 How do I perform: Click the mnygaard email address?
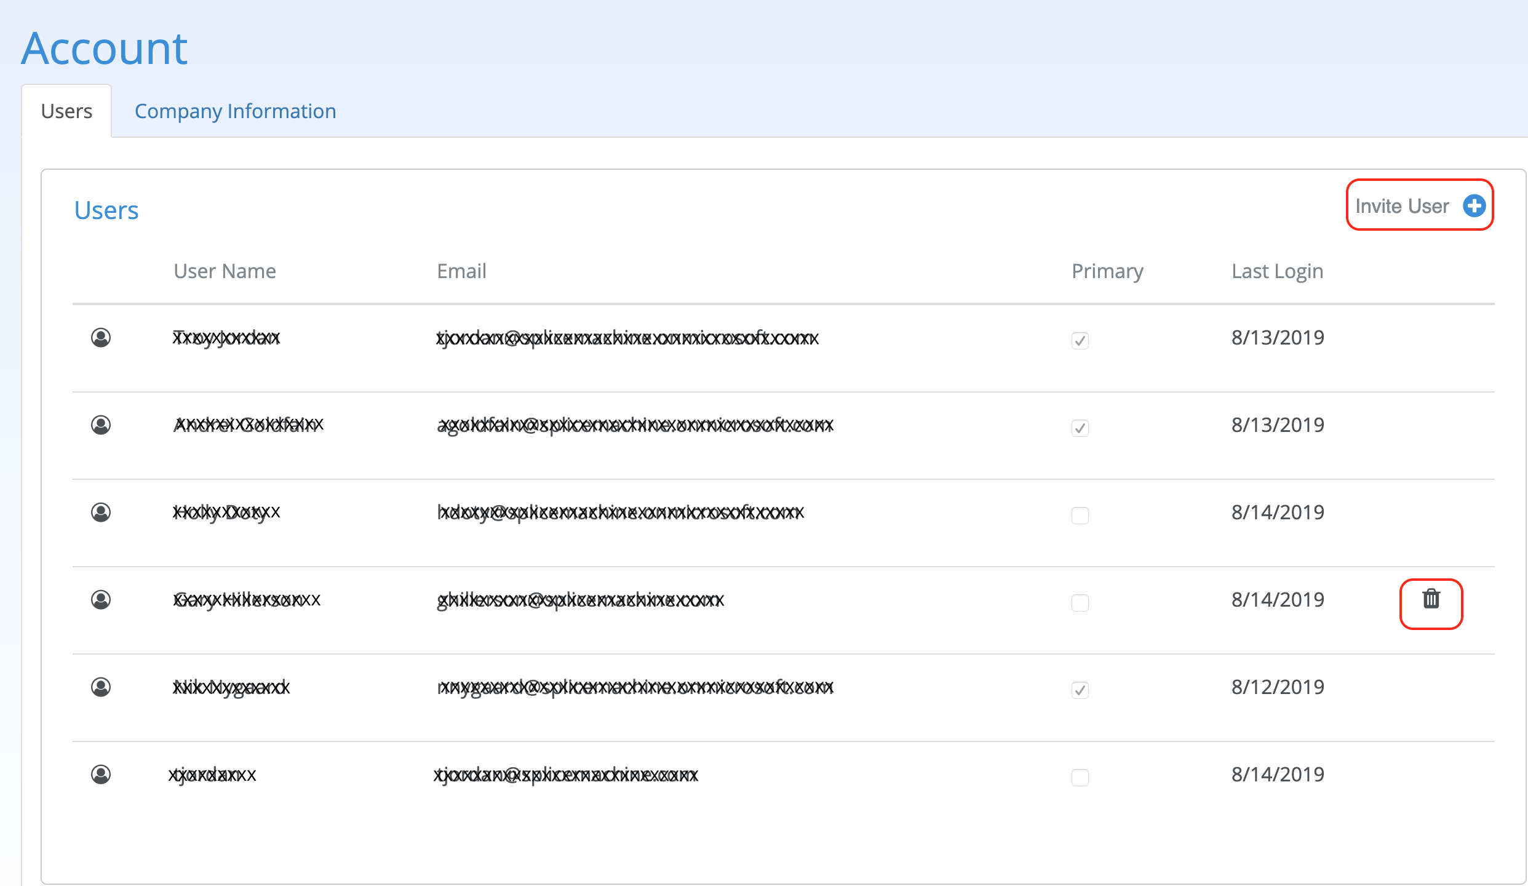[635, 687]
